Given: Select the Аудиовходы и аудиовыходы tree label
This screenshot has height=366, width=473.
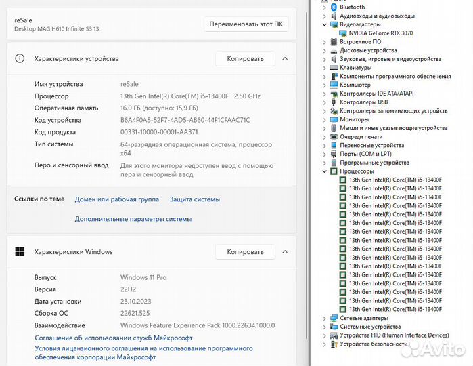Looking at the screenshot, I should click(x=377, y=16).
